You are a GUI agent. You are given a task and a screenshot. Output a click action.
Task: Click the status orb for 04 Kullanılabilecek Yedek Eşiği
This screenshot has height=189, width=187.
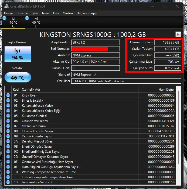(8, 110)
